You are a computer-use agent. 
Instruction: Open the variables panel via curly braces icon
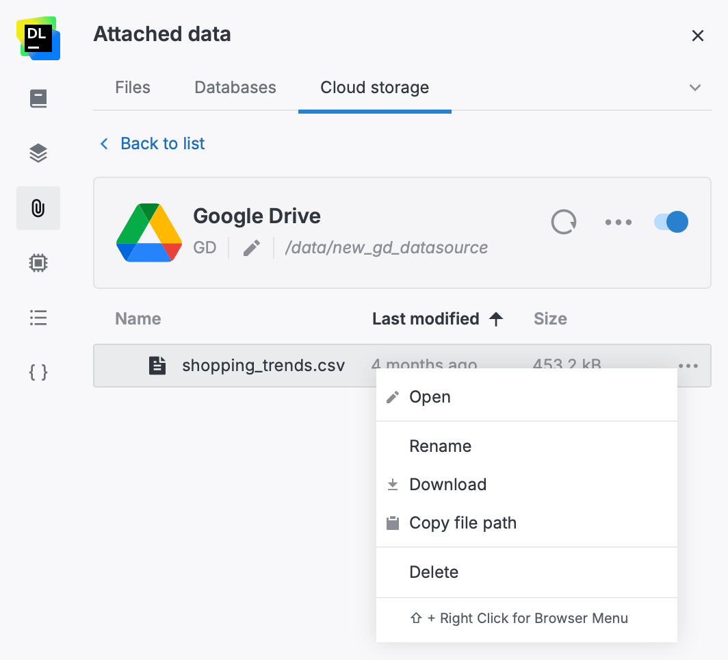pyautogui.click(x=38, y=372)
